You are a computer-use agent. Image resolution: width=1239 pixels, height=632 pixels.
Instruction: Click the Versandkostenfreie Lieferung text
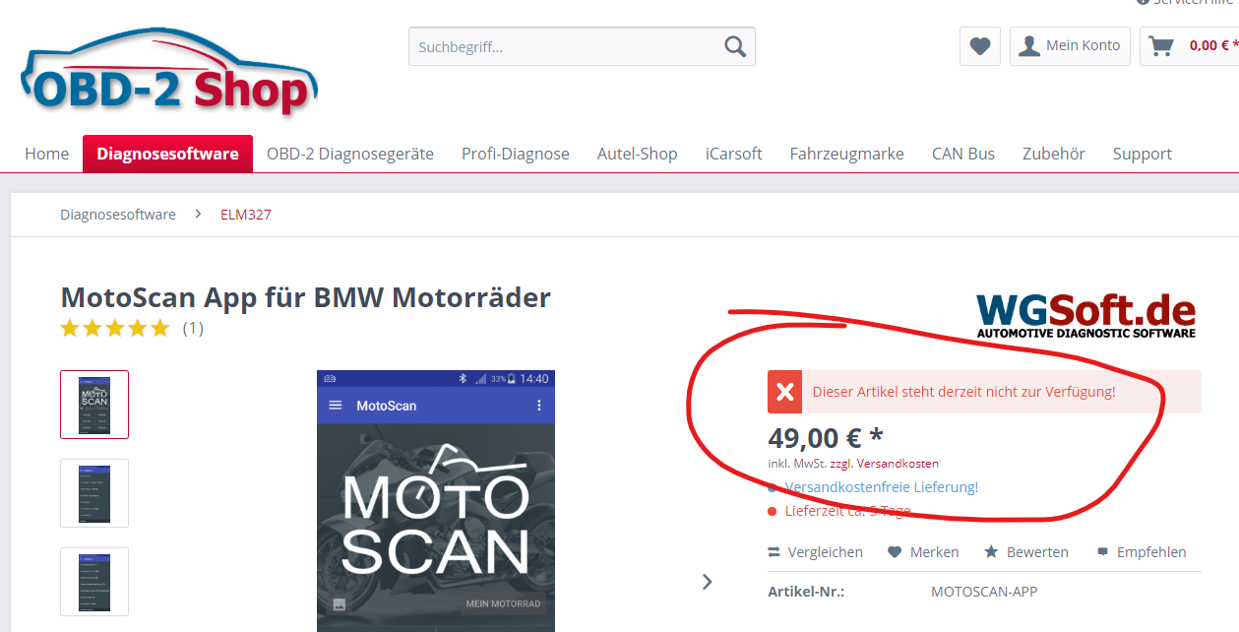coord(882,487)
